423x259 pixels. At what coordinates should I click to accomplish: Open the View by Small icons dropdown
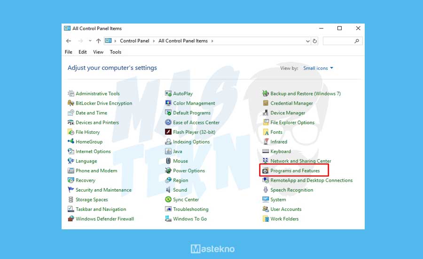[x=318, y=68]
